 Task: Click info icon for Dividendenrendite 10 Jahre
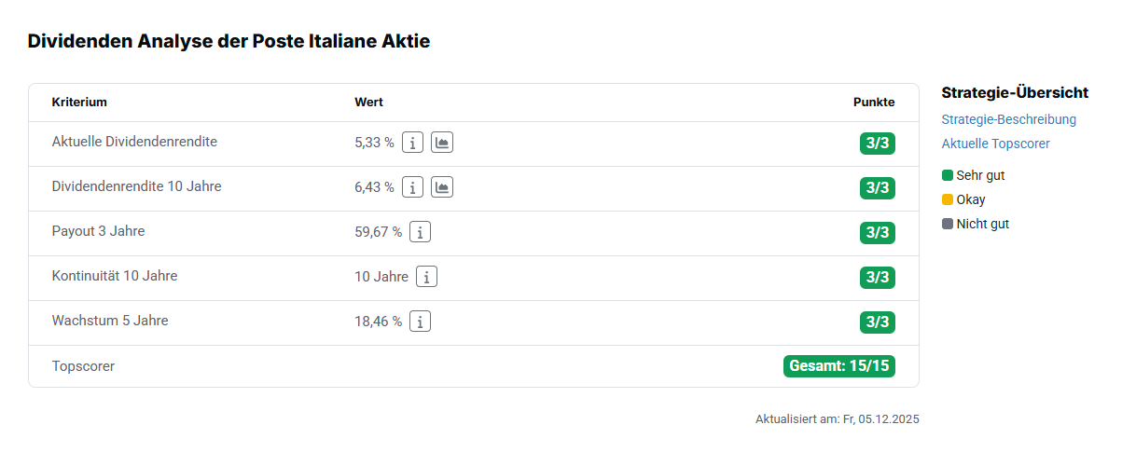point(412,187)
